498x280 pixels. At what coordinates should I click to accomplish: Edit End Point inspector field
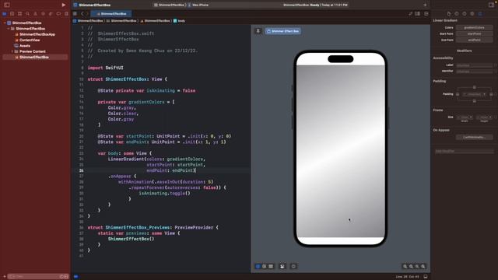tap(474, 40)
